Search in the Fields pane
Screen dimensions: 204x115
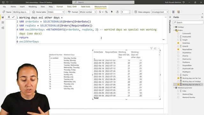tap(188, 22)
